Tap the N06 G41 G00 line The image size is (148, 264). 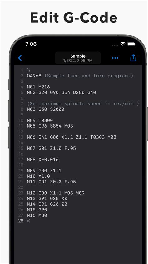click(x=72, y=137)
